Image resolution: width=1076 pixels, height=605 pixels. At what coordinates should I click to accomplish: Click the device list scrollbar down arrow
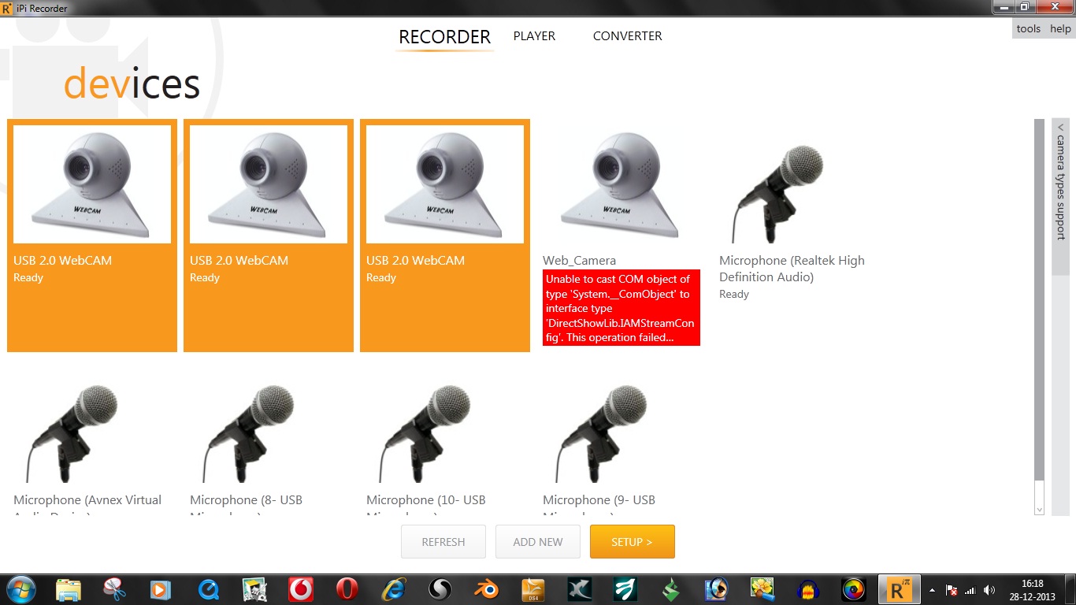(x=1039, y=510)
